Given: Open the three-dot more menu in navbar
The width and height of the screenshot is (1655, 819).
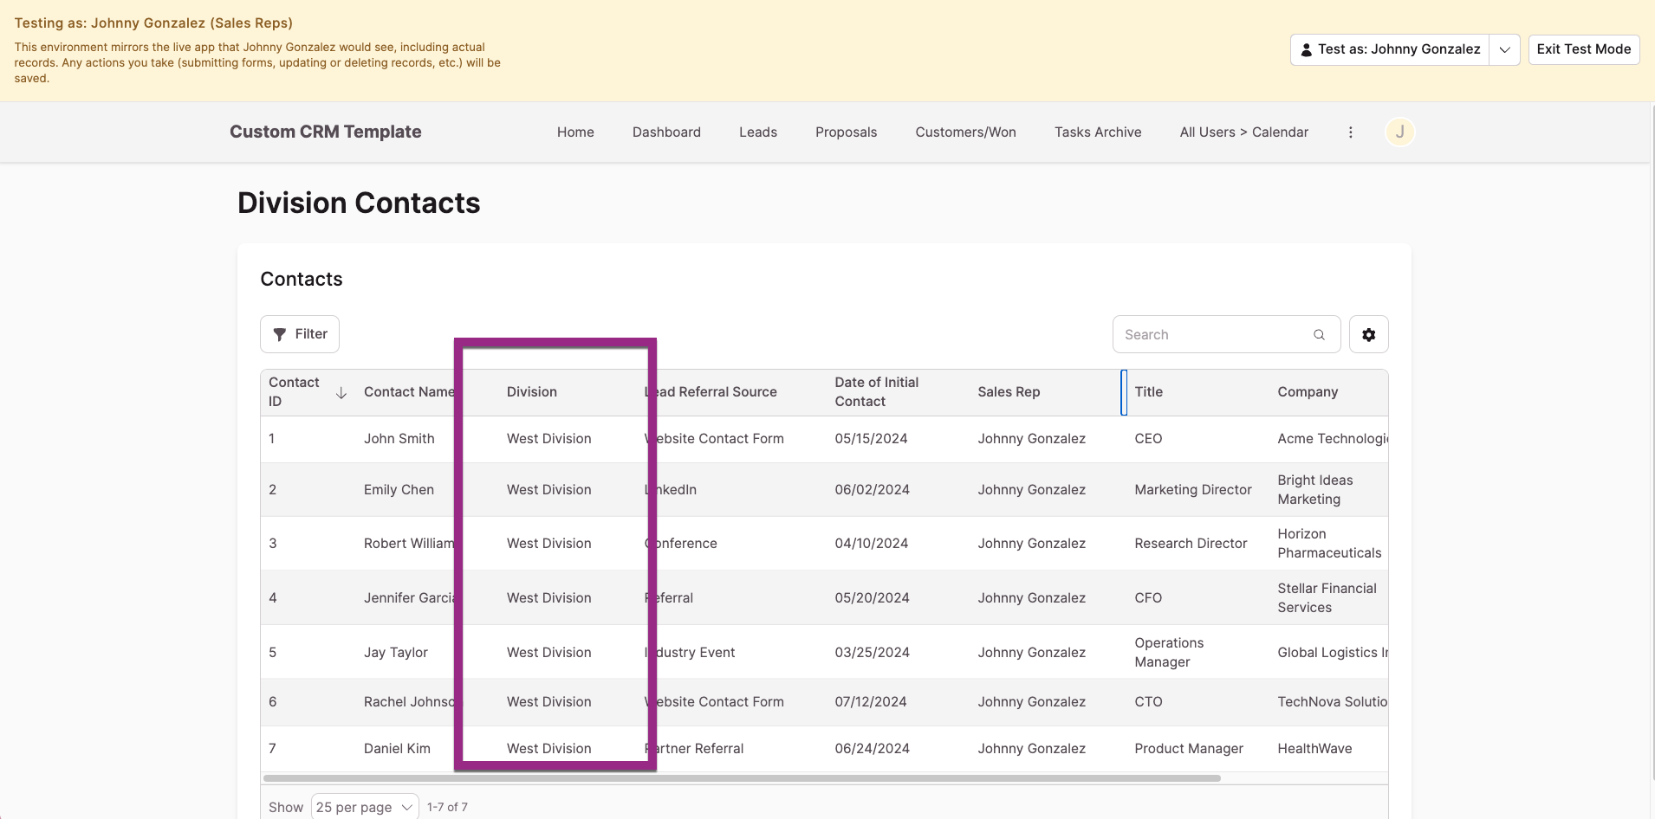Looking at the screenshot, I should (1350, 132).
